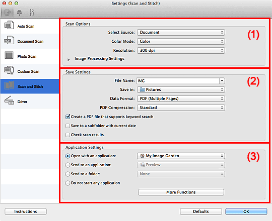This screenshot has height=221, width=272.
Task: Open the My Image Garden application dropdown
Action: tap(181, 156)
